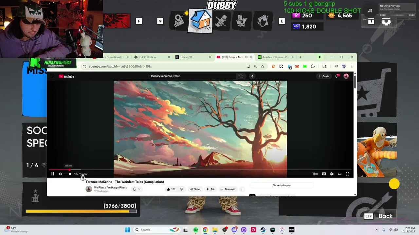
Task: Open YouTube notifications bell
Action: pyautogui.click(x=337, y=76)
